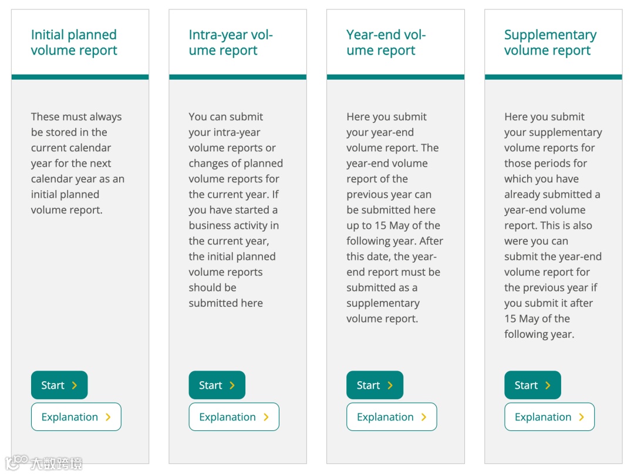Image resolution: width=634 pixels, height=475 pixels.
Task: Click the yellow chevron on Intra-year Start
Action: pyautogui.click(x=232, y=385)
